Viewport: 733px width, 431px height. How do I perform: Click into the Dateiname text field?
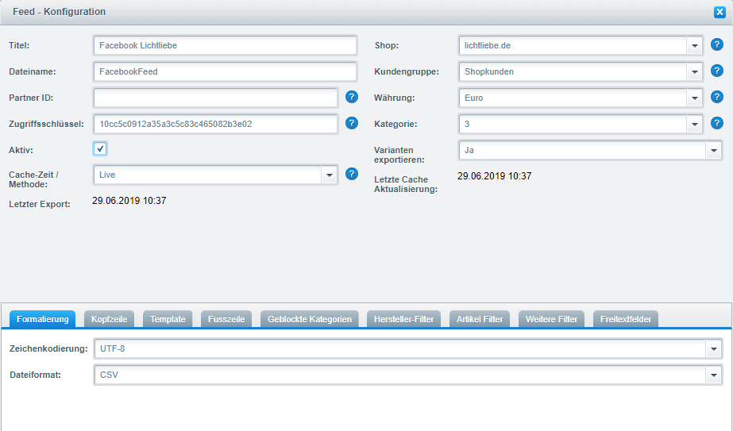tap(226, 71)
